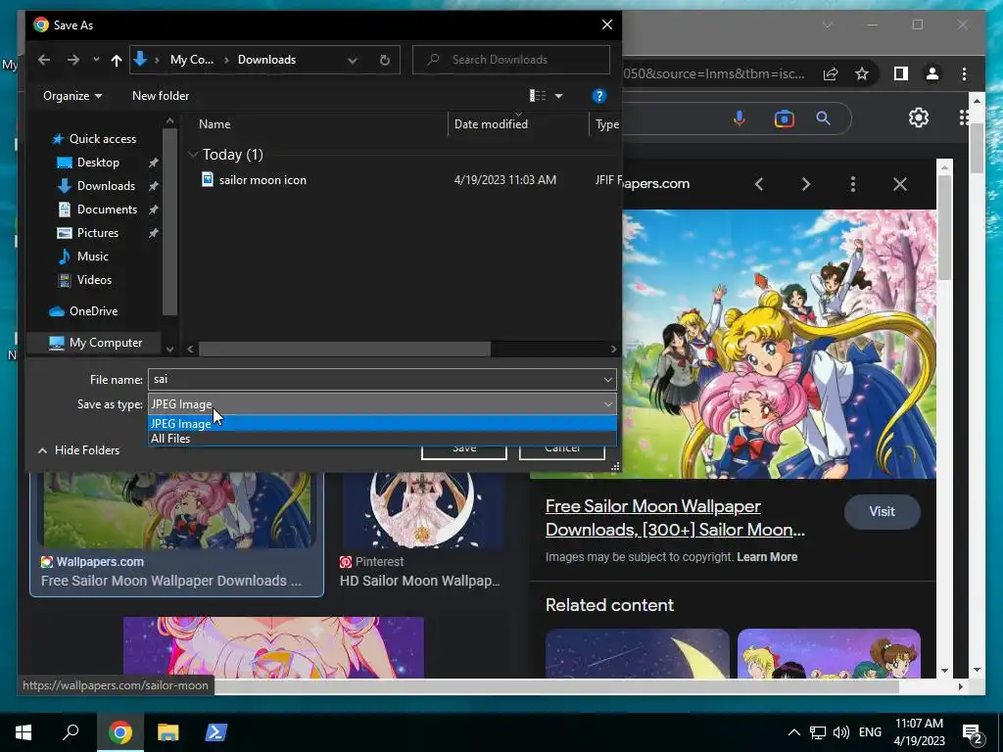Open taskbar search
Screen dimensions: 1003x752
point(71,732)
